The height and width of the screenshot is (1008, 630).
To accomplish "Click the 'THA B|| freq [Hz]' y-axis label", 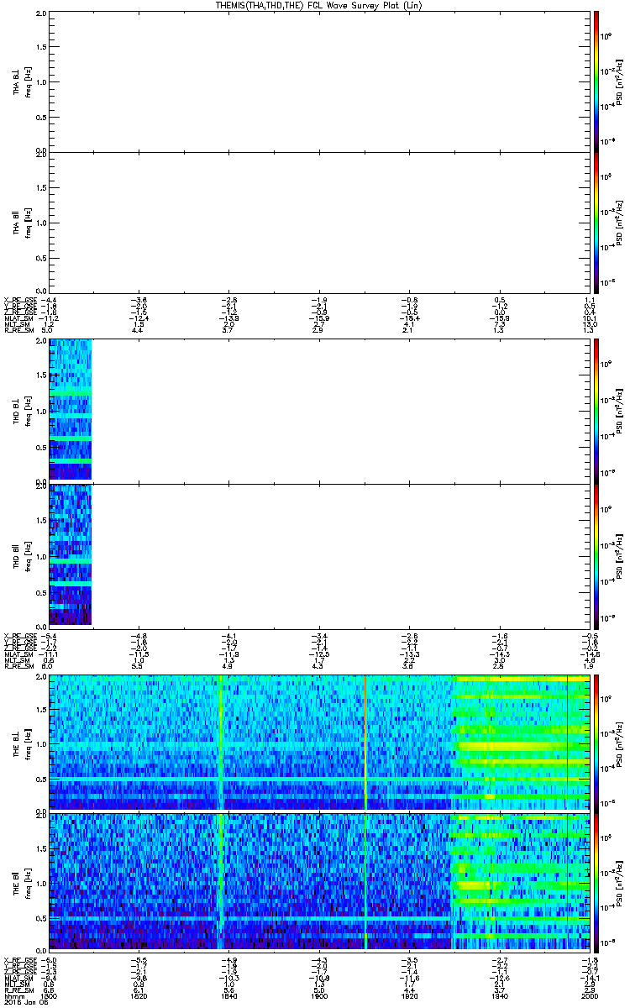I will 22,222.
